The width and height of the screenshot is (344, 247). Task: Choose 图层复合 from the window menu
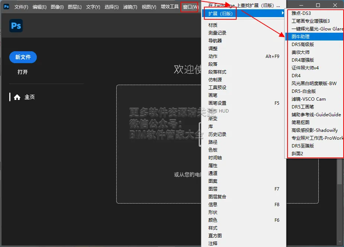pyautogui.click(x=244, y=197)
